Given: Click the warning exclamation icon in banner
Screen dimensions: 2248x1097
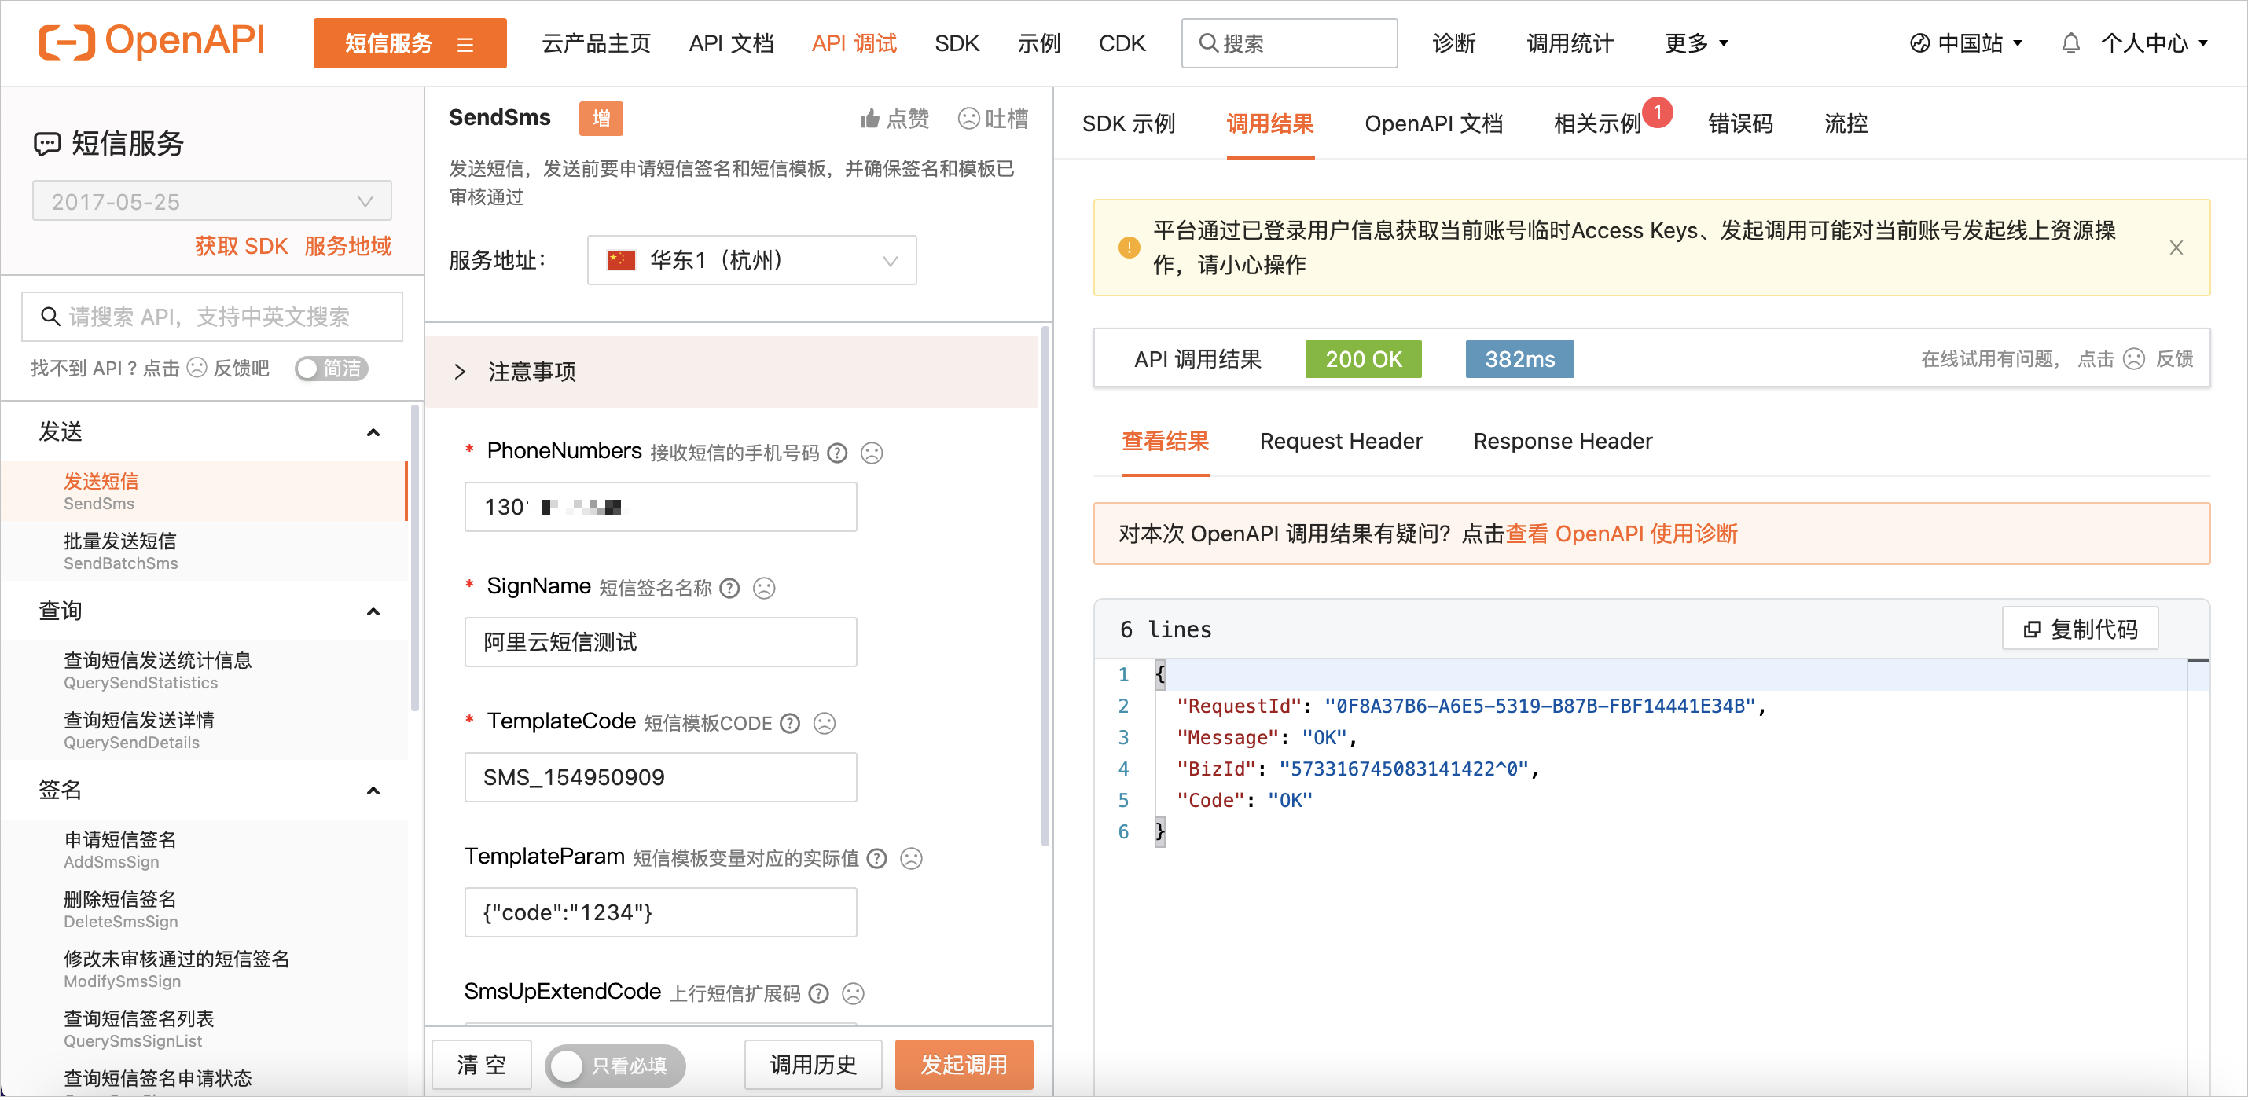Looking at the screenshot, I should (1129, 248).
